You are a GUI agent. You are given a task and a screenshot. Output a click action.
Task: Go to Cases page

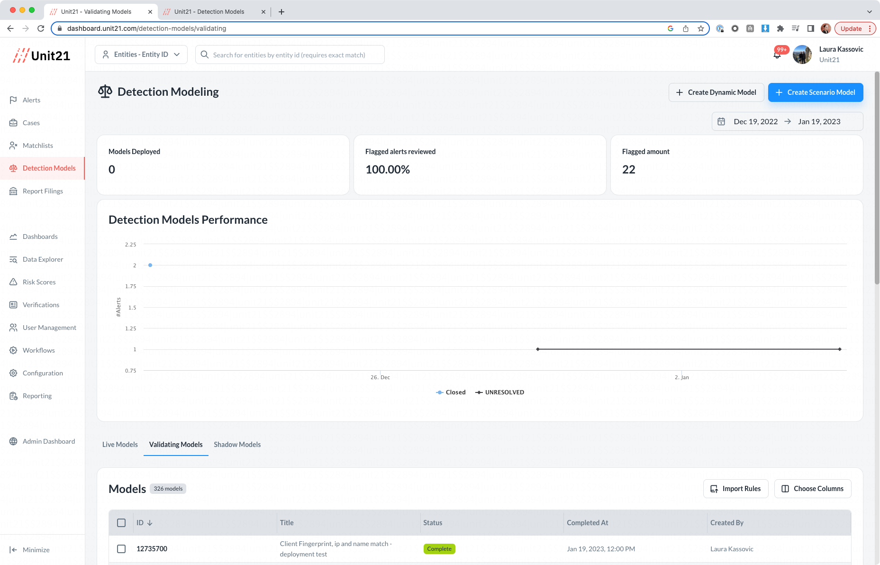[31, 123]
